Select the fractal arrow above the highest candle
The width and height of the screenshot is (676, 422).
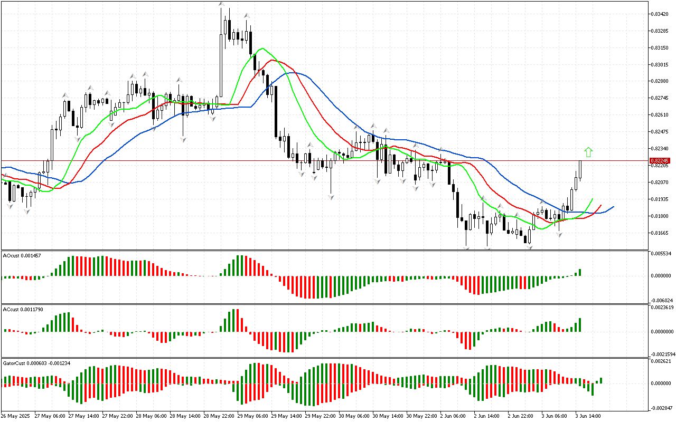[x=222, y=5]
